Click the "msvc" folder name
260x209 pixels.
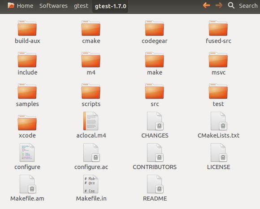tap(218, 72)
